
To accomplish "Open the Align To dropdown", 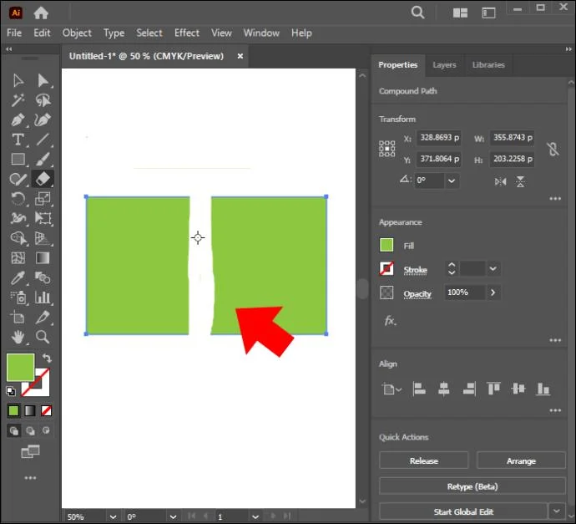I will [x=392, y=389].
